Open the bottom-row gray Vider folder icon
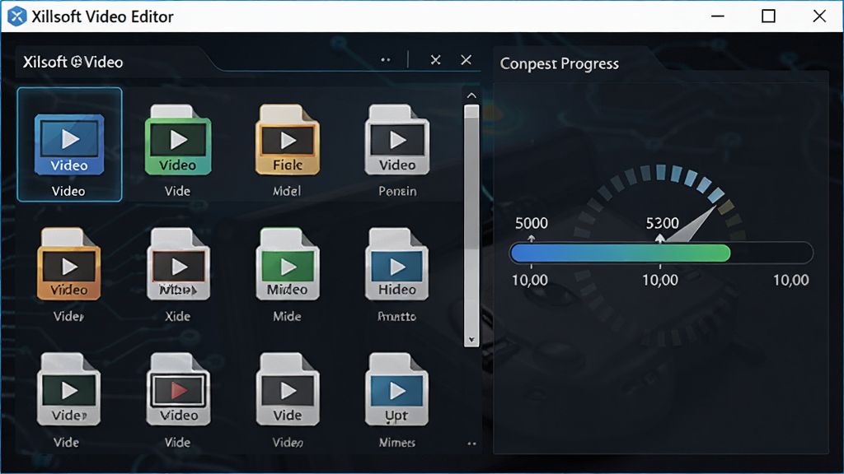 [x=68, y=389]
